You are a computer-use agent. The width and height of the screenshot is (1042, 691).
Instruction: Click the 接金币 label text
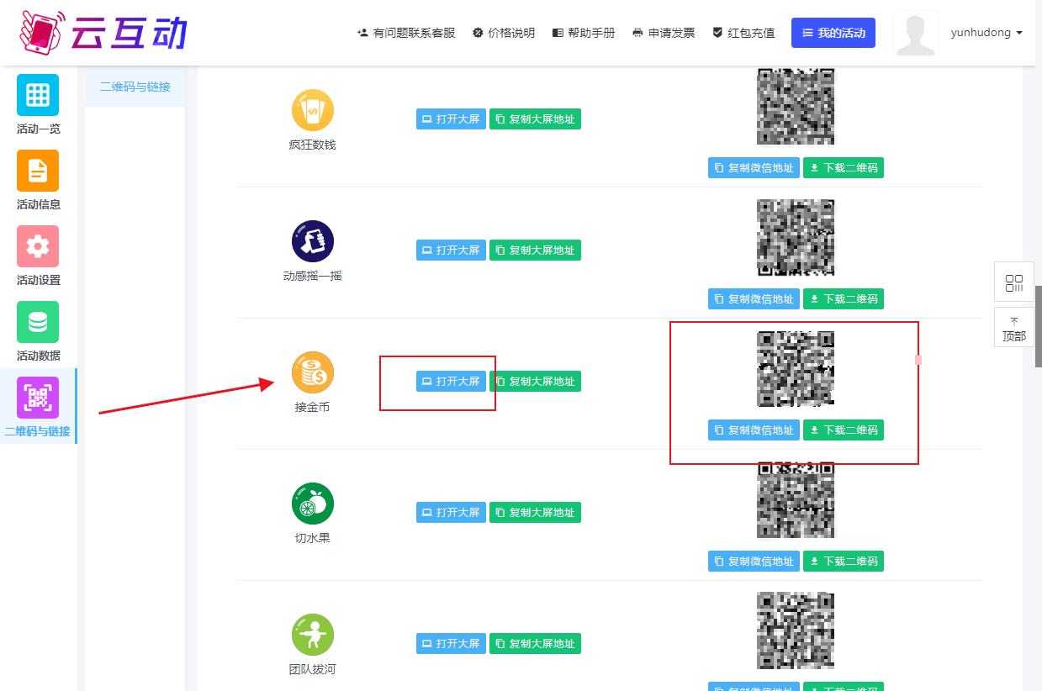coord(313,407)
